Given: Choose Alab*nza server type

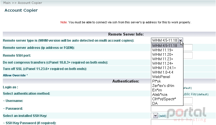Looking at the screenshot, I should point(167,94).
